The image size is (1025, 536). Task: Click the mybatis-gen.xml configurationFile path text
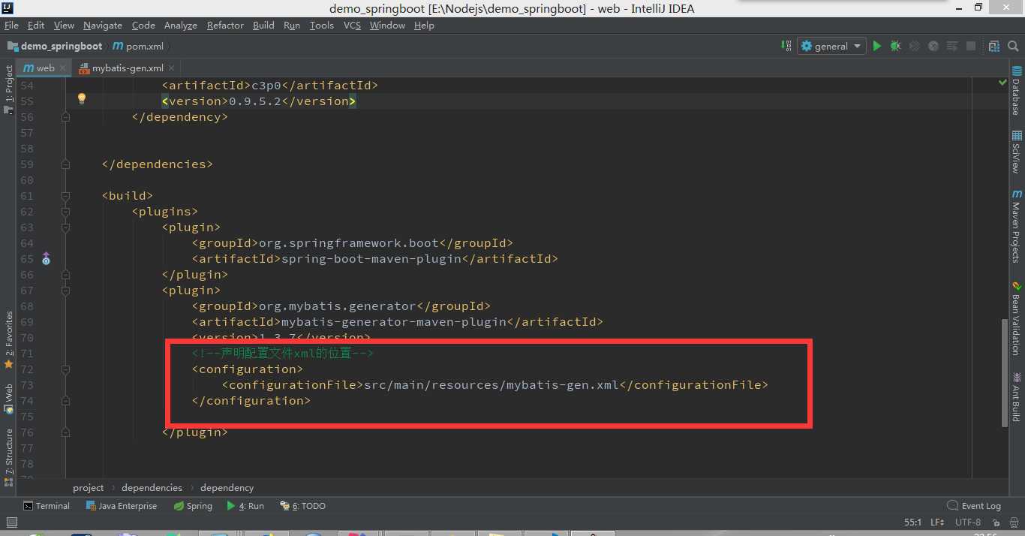491,385
